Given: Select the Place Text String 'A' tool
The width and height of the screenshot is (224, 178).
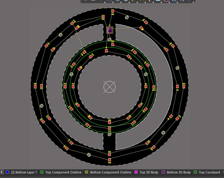Looking at the screenshot, I should click(182, 1).
